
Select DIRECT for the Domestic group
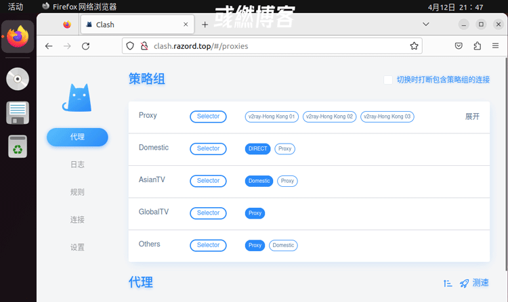pyautogui.click(x=258, y=149)
